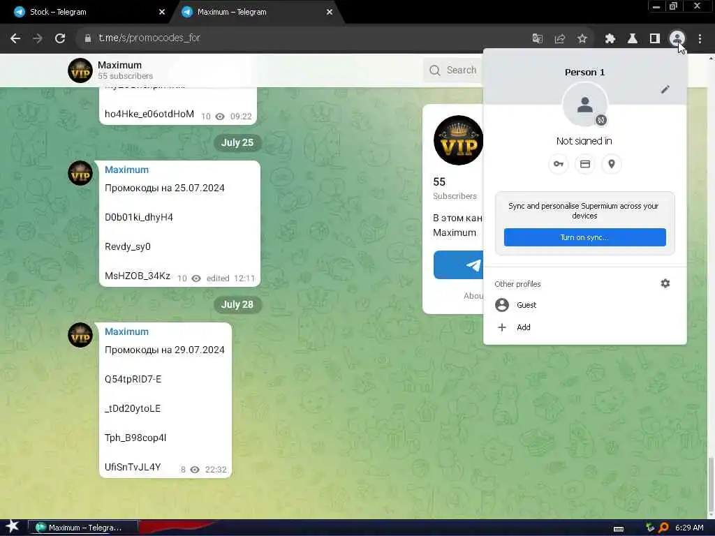Click the Maximum – Telegra… taskbar item

83,528
